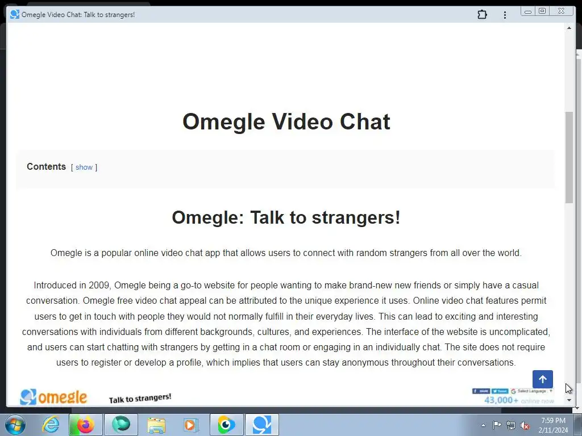Click the Facebook share button
The image size is (582, 436).
481,391
